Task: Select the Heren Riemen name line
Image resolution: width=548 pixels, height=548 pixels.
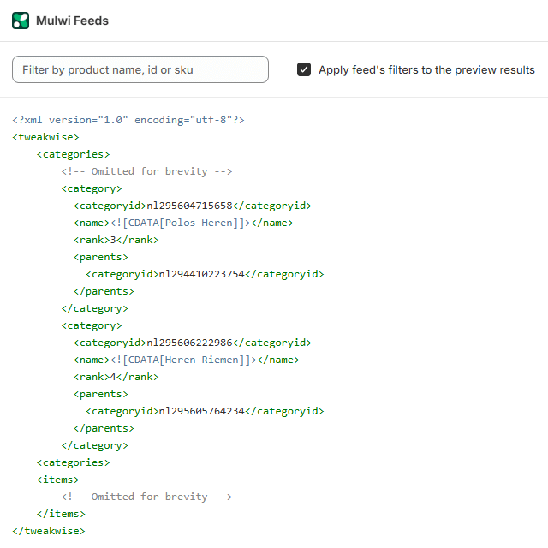Action: click(187, 360)
